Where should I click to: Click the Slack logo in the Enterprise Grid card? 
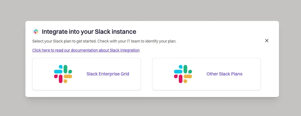63,74
